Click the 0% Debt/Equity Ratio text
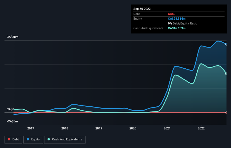The image size is (231, 148). tap(183, 23)
